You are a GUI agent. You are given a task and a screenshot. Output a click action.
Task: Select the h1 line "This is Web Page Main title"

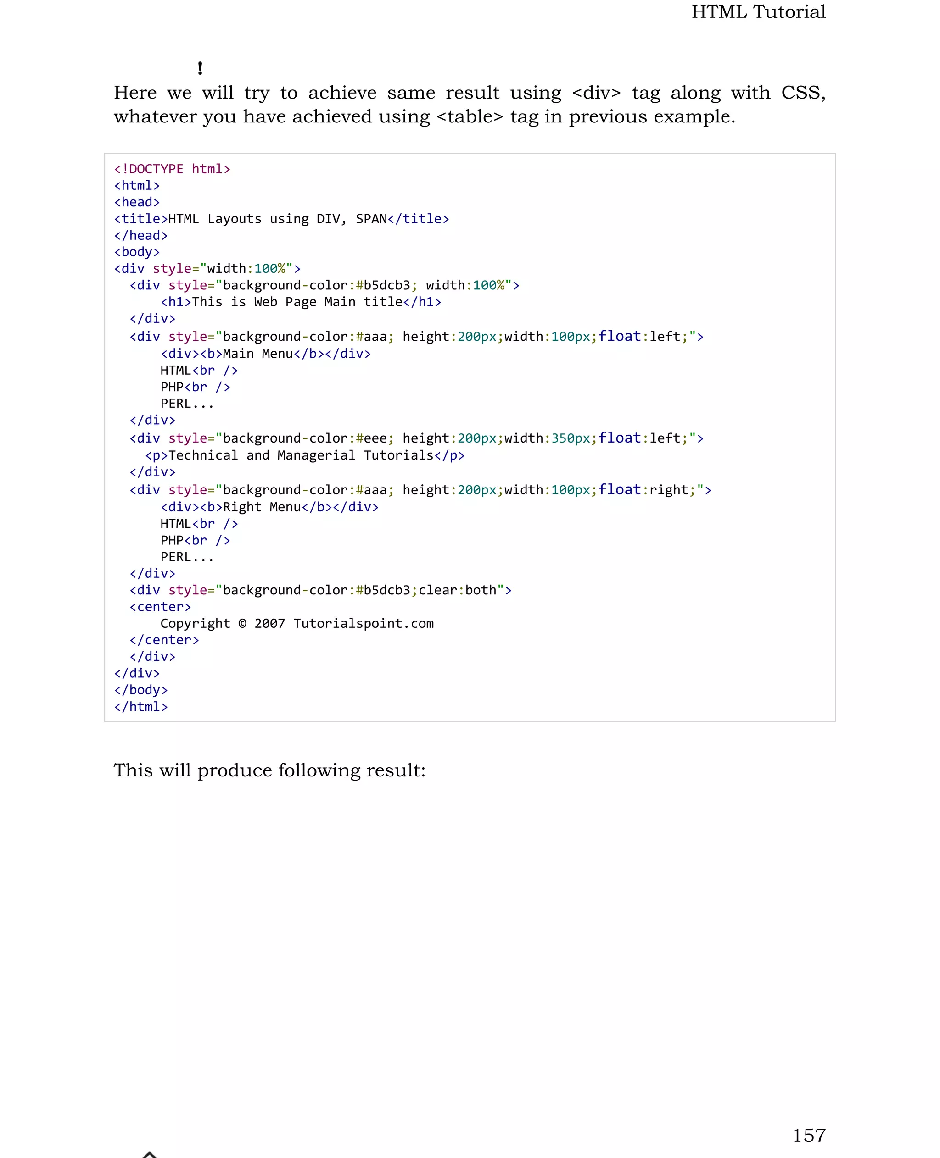301,303
